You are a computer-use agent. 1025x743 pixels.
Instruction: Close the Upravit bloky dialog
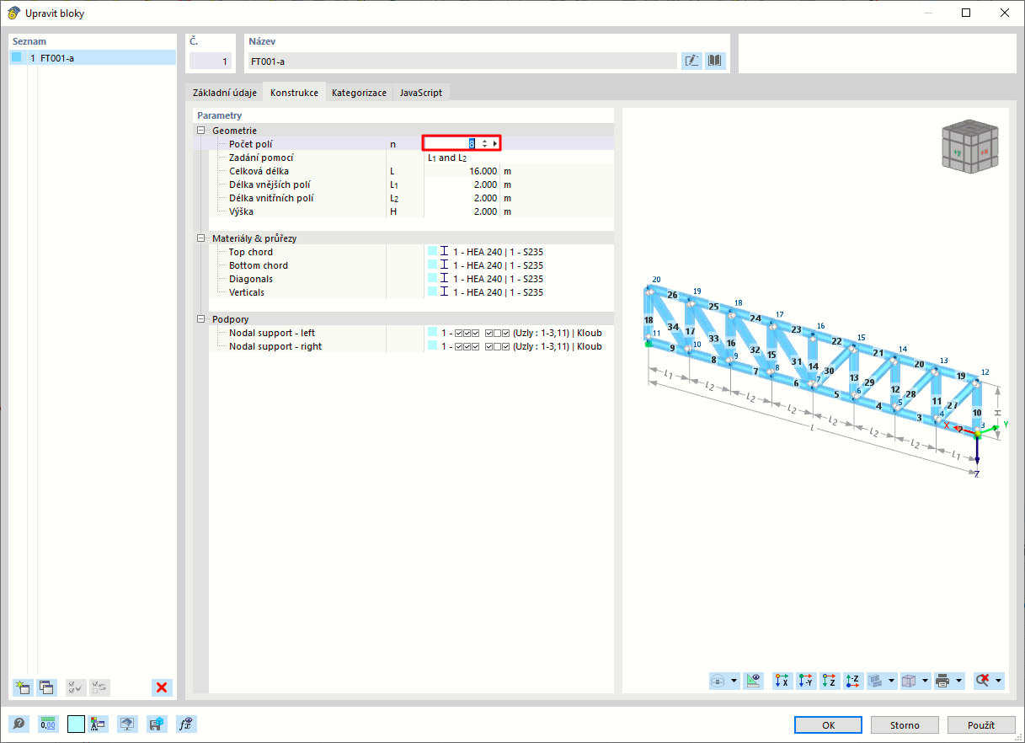tap(1005, 13)
